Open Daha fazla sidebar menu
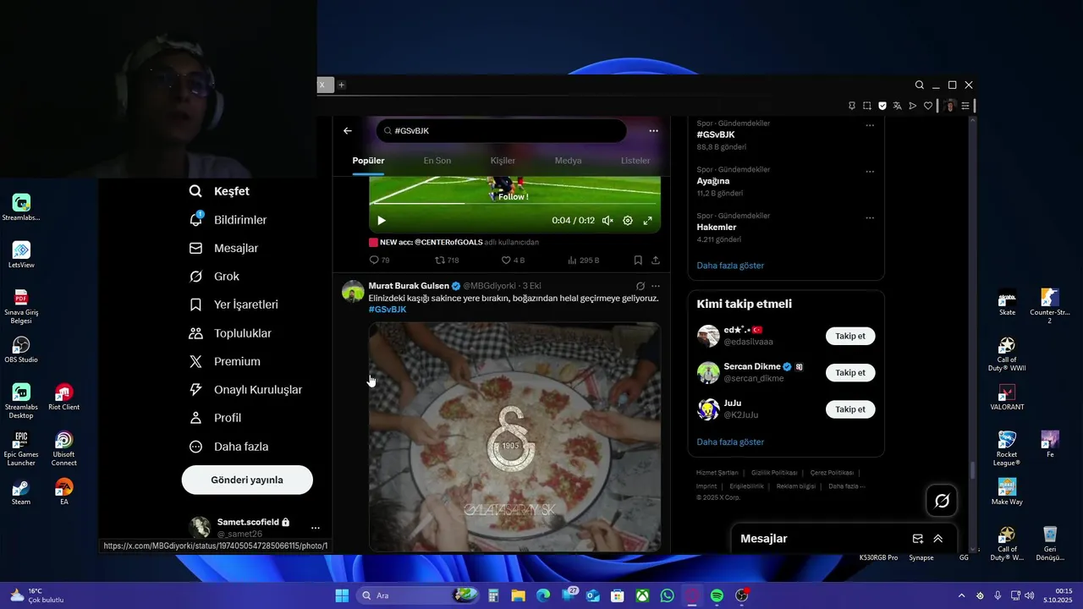 [229, 447]
